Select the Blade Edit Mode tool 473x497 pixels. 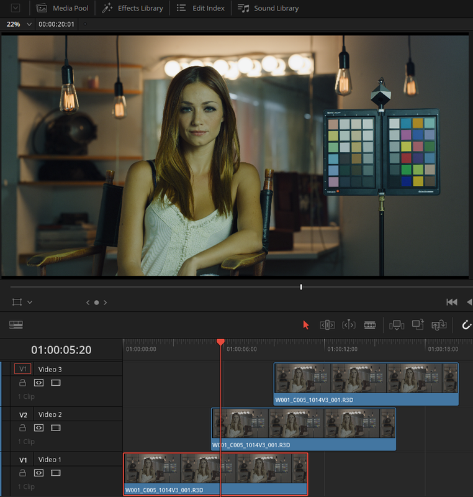point(369,325)
